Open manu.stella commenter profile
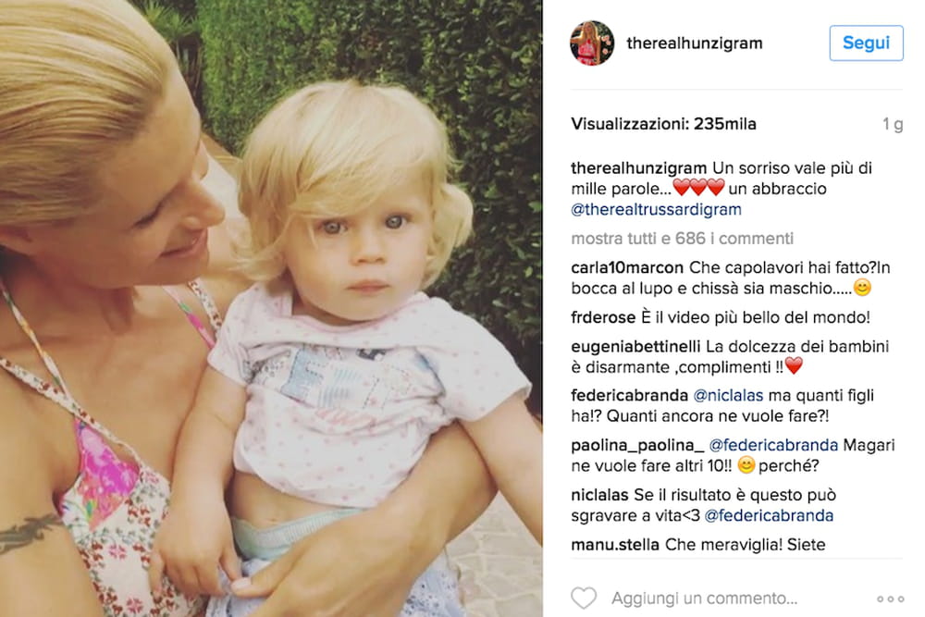 (615, 545)
